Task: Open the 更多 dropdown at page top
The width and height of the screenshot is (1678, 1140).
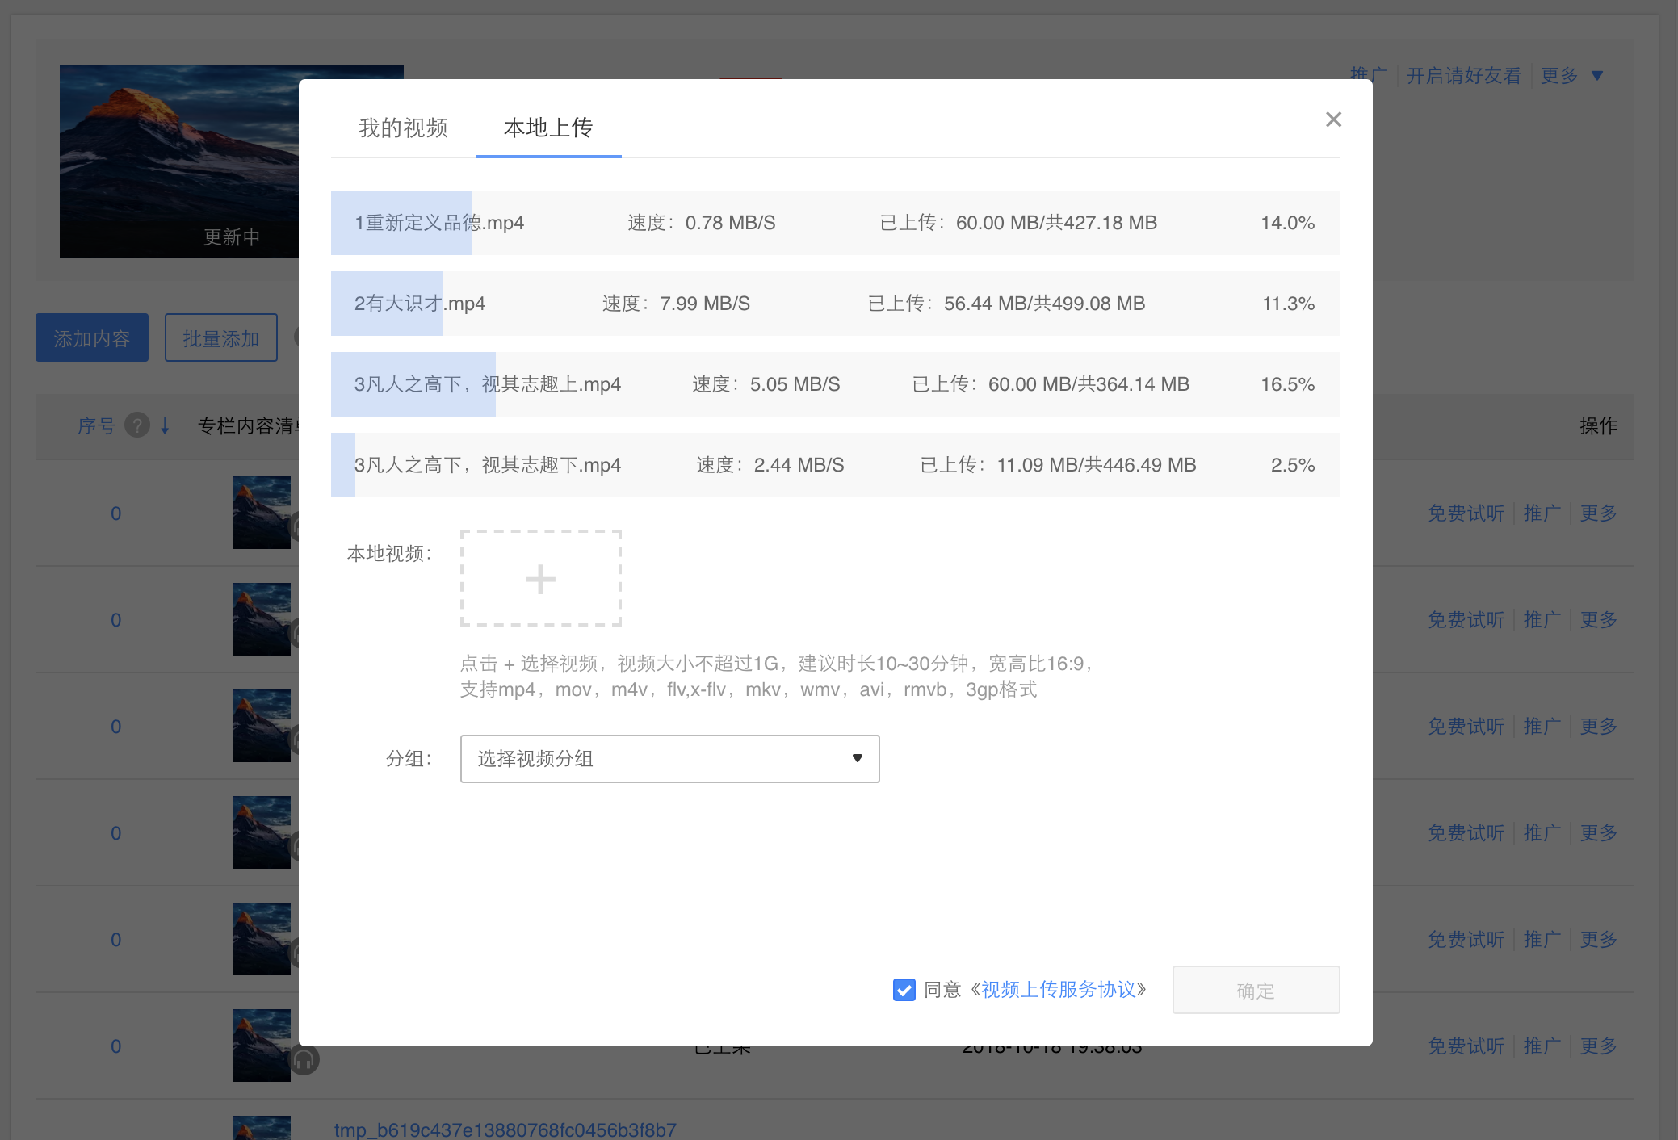Action: pos(1571,76)
